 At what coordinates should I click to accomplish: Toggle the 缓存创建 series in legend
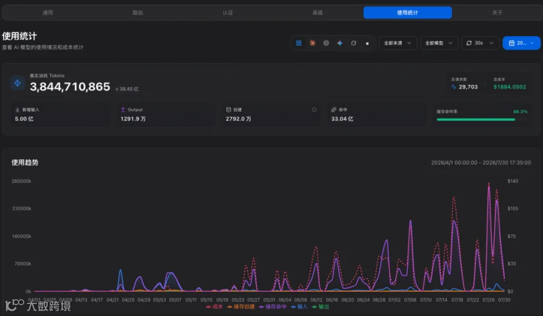[x=241, y=307]
